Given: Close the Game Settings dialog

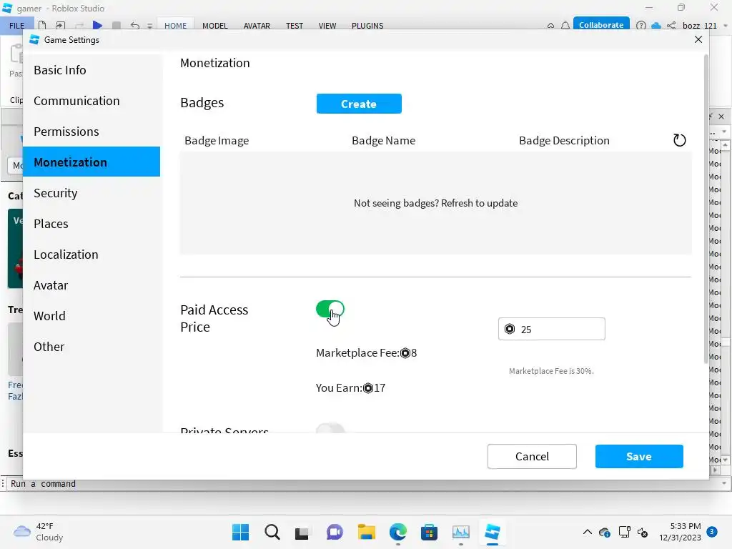Looking at the screenshot, I should coord(698,39).
